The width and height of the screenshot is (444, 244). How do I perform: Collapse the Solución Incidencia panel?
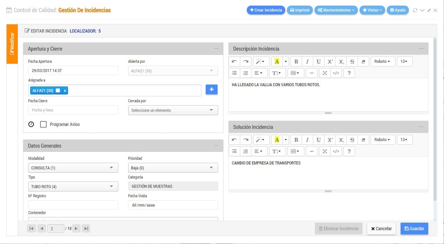tap(421, 127)
